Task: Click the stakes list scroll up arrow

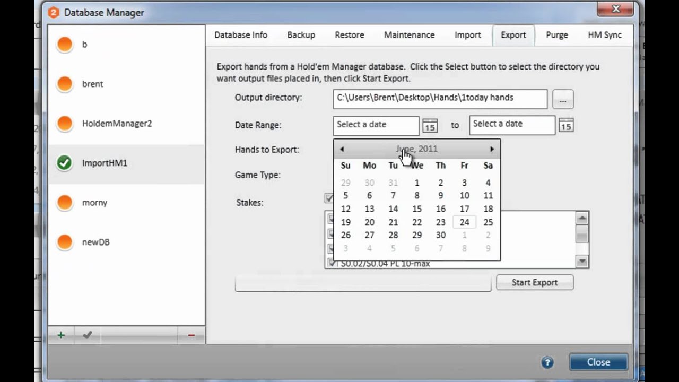Action: coord(582,218)
